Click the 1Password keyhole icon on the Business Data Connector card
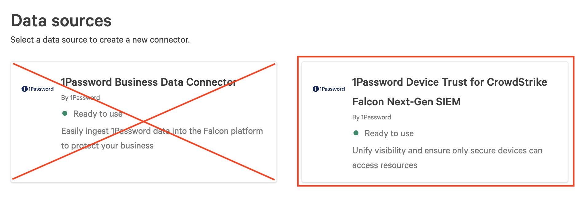Viewport: 586px width, 199px height. click(x=25, y=89)
